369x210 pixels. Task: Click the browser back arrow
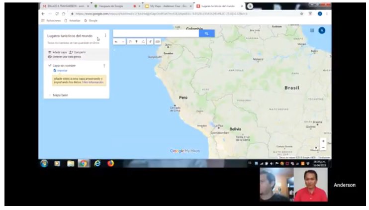[43, 14]
